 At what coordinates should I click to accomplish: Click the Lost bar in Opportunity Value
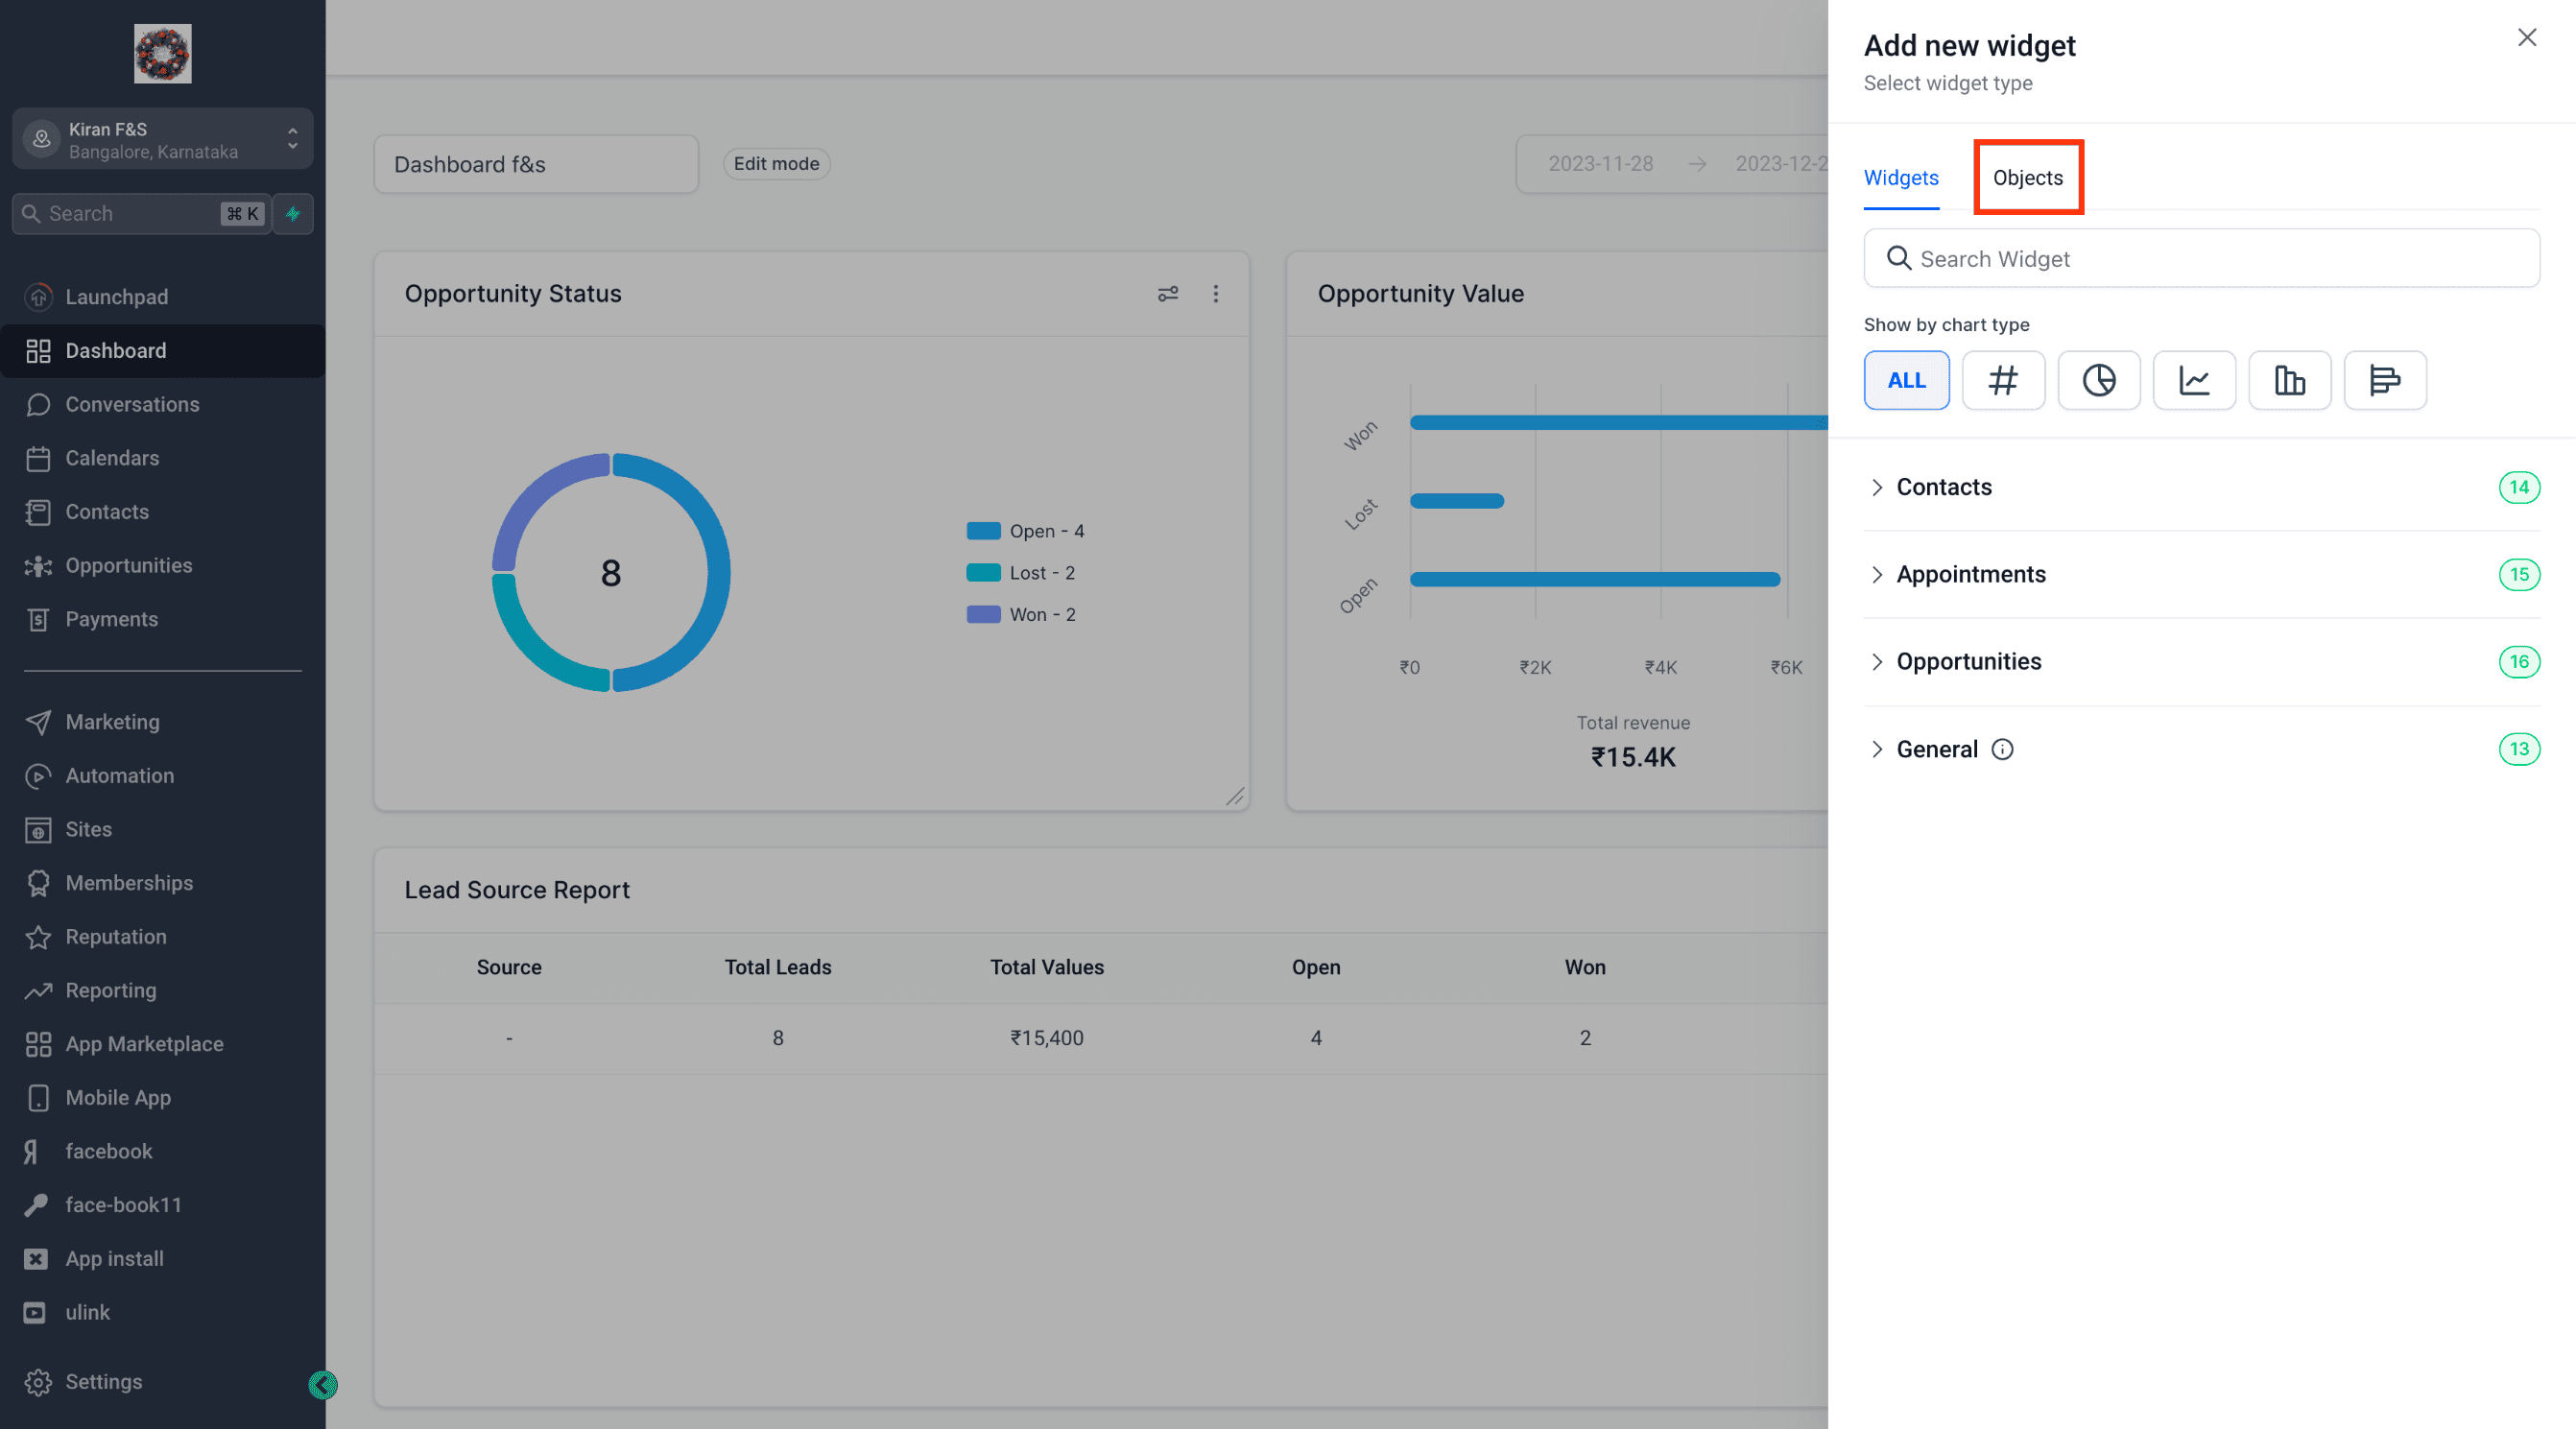(x=1457, y=501)
